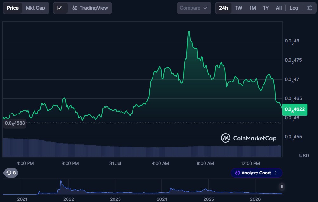318x202 pixels.
Task: Select the 1M time range
Action: pos(252,8)
